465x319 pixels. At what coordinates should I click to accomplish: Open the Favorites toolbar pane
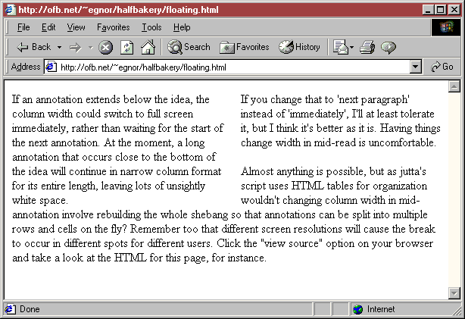coord(245,47)
